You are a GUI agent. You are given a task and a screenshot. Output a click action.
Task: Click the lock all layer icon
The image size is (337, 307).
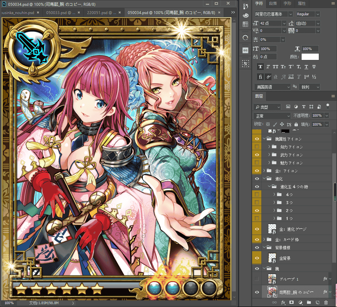[296, 124]
